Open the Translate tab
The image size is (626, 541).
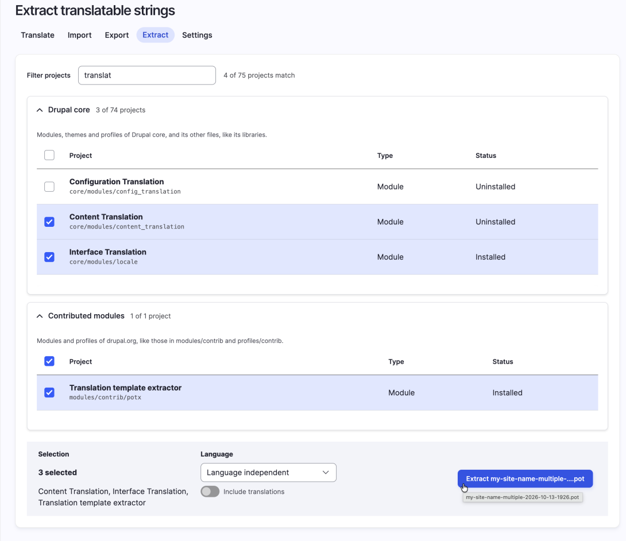(37, 35)
